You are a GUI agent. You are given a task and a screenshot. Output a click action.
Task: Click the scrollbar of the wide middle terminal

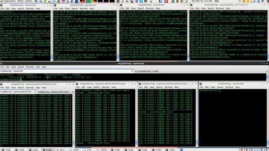click(x=267, y=77)
